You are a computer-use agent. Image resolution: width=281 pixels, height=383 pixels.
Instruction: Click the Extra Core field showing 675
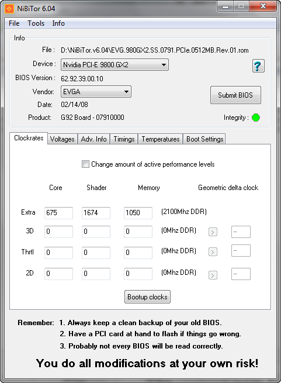pyautogui.click(x=58, y=213)
